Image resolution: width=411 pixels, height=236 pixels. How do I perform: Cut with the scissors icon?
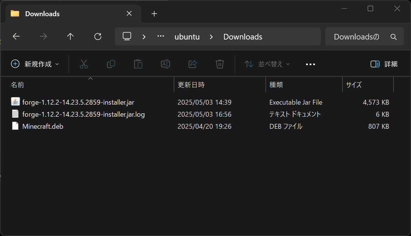[84, 64]
